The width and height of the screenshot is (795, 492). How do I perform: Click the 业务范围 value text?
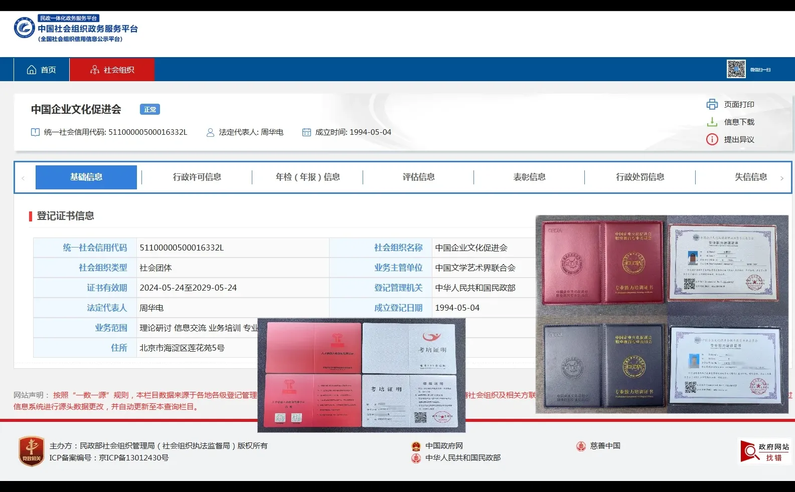199,328
